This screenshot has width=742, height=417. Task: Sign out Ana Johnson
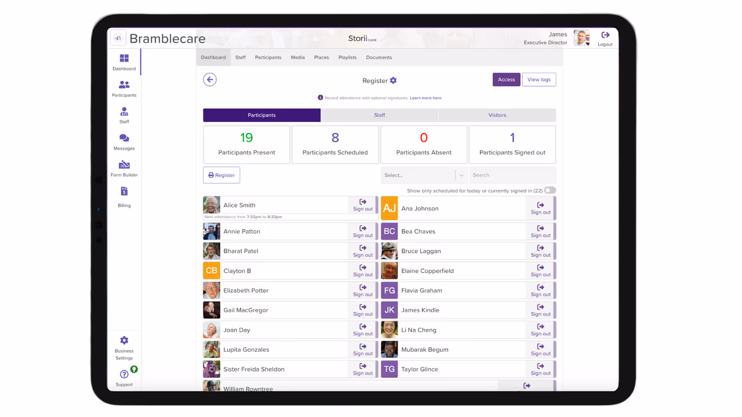click(x=541, y=208)
